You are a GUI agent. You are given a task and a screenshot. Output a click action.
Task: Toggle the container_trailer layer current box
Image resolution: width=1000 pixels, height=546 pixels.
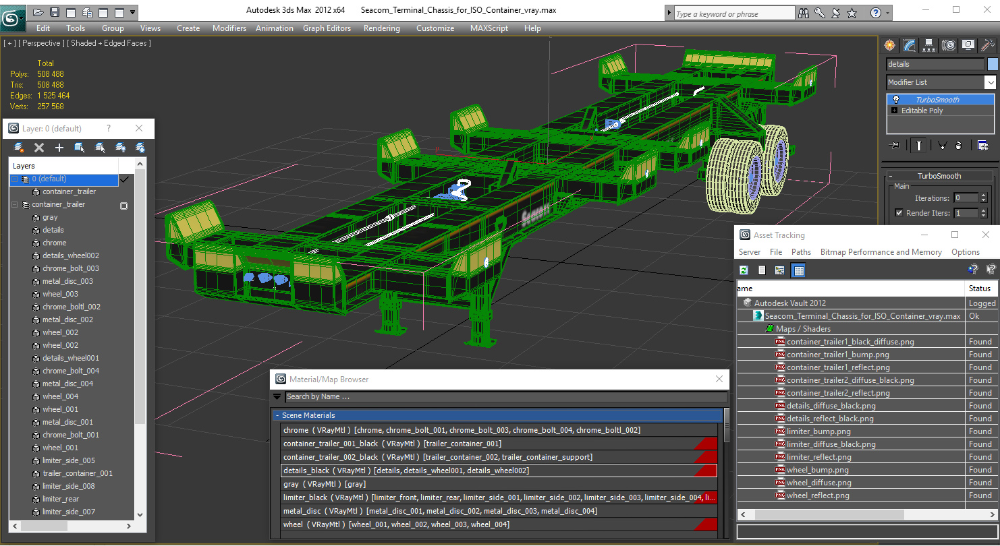(x=123, y=205)
